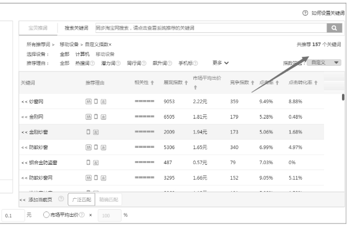Add keyword 纱窗网 with its << arrows
Image resolution: width=348 pixels, height=227 pixels.
25,102
